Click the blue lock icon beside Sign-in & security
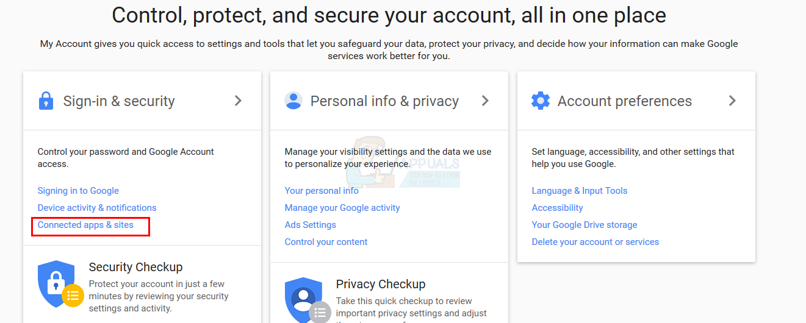This screenshot has height=323, width=806. click(x=46, y=101)
